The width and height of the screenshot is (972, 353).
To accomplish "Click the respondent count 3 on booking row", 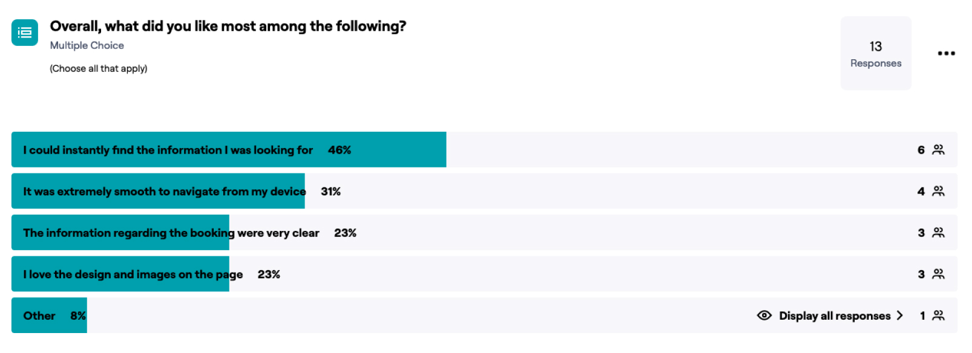I will [921, 233].
